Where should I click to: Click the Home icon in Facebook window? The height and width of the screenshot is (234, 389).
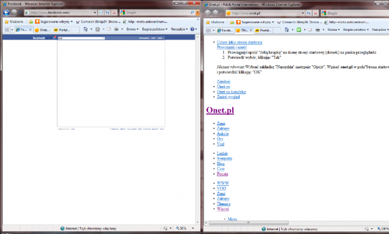click(85, 29)
